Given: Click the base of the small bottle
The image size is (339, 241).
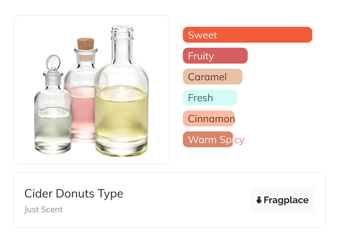Looking at the screenshot, I should tap(53, 149).
